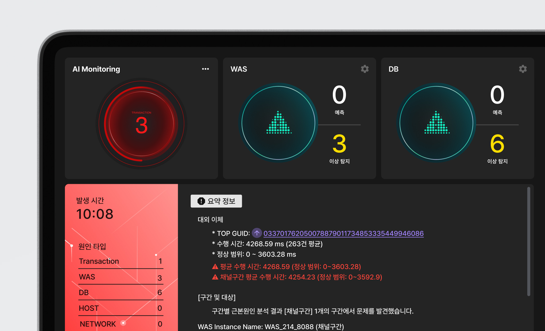Open the AI Monitoring more options menu
Viewport: 545px width, 331px height.
click(x=205, y=69)
